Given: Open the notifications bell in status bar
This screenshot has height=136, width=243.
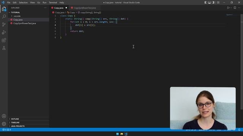Looking at the screenshot, I should click(239, 130).
